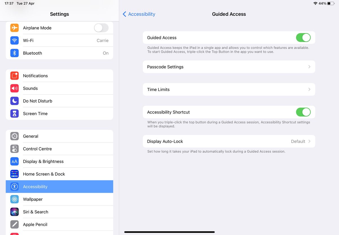The width and height of the screenshot is (339, 235).
Task: Select the Wi-Fi icon in the sidebar
Action: coord(14,40)
